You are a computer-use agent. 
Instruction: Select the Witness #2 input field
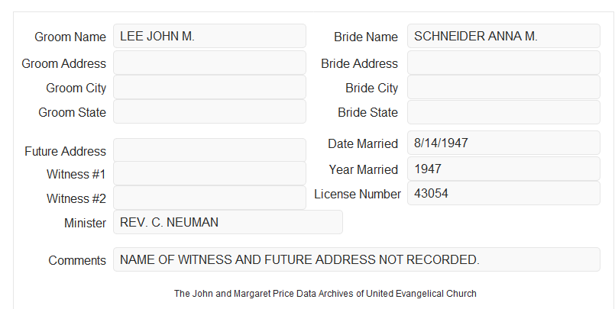[x=209, y=198]
